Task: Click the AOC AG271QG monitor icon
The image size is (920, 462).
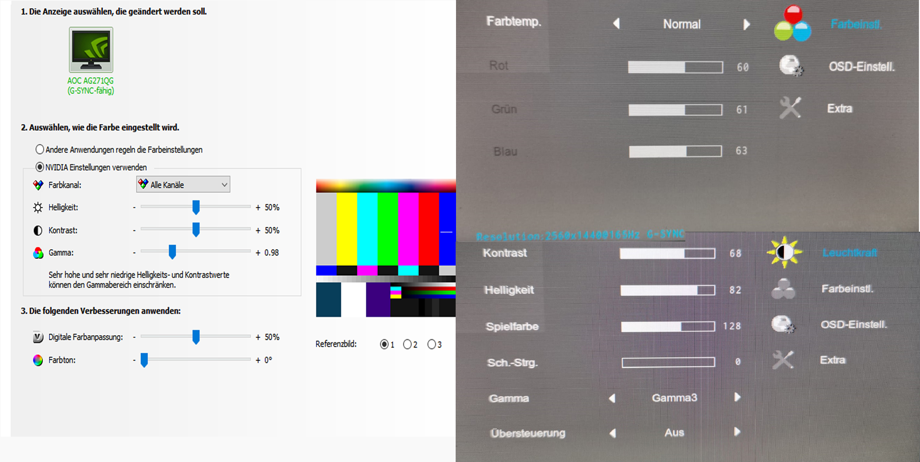Action: pyautogui.click(x=91, y=50)
